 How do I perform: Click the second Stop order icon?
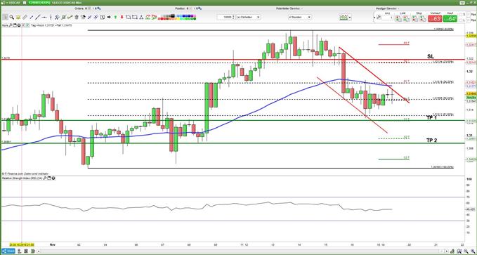tap(423, 18)
